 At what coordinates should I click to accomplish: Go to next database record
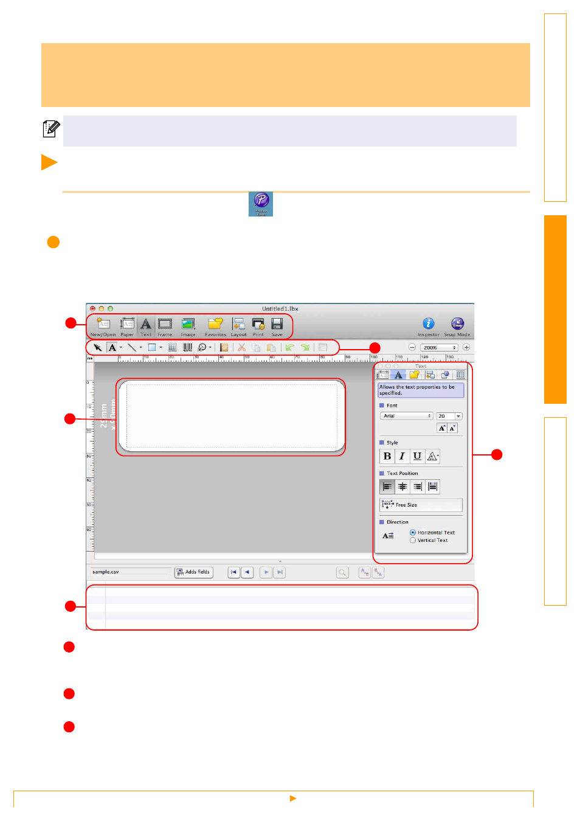click(266, 572)
